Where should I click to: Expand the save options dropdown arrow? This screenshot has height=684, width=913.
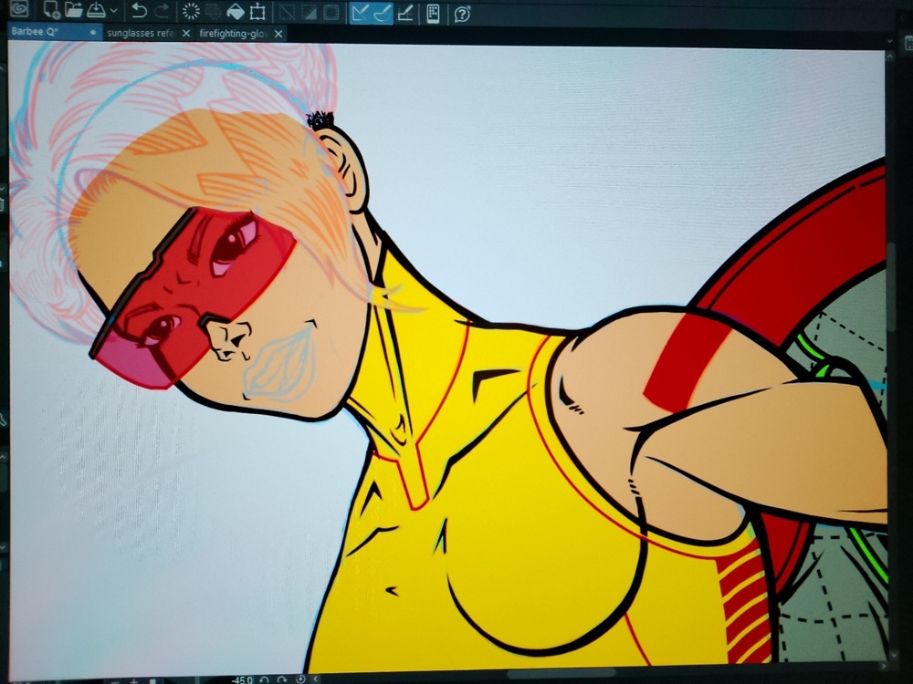113,12
